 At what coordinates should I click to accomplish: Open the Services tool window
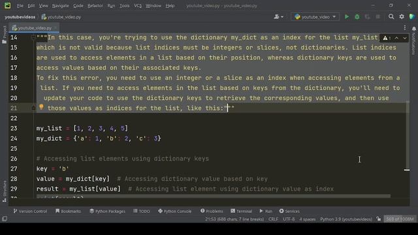coord(289,211)
